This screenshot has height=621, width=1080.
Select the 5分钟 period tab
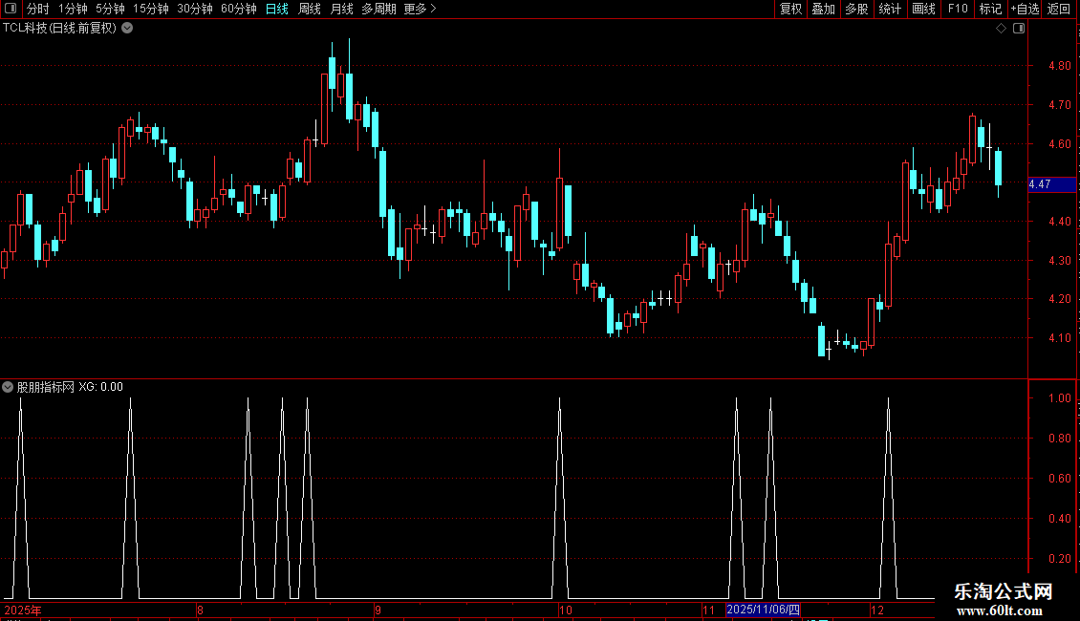(110, 9)
